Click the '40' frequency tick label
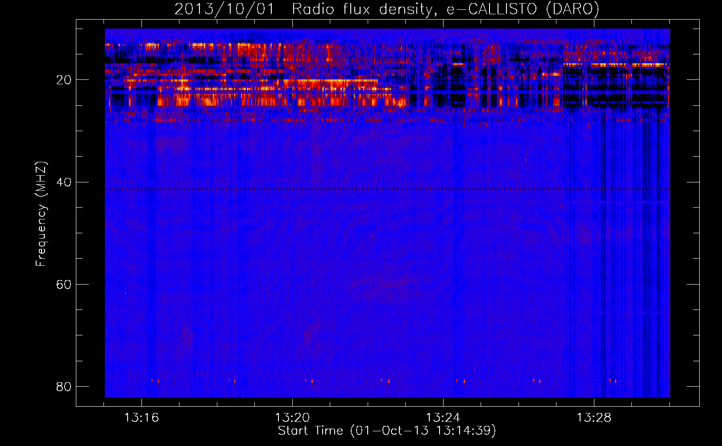 pyautogui.click(x=64, y=182)
